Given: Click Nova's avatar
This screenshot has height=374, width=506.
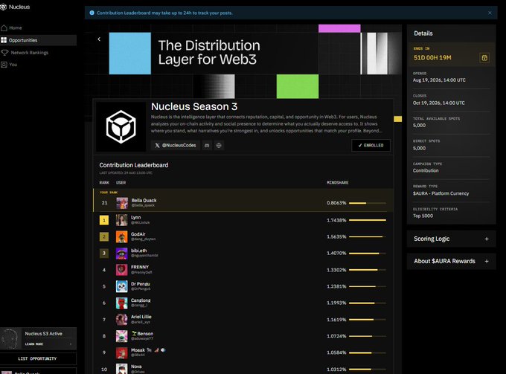Looking at the screenshot, I should [x=121, y=369].
